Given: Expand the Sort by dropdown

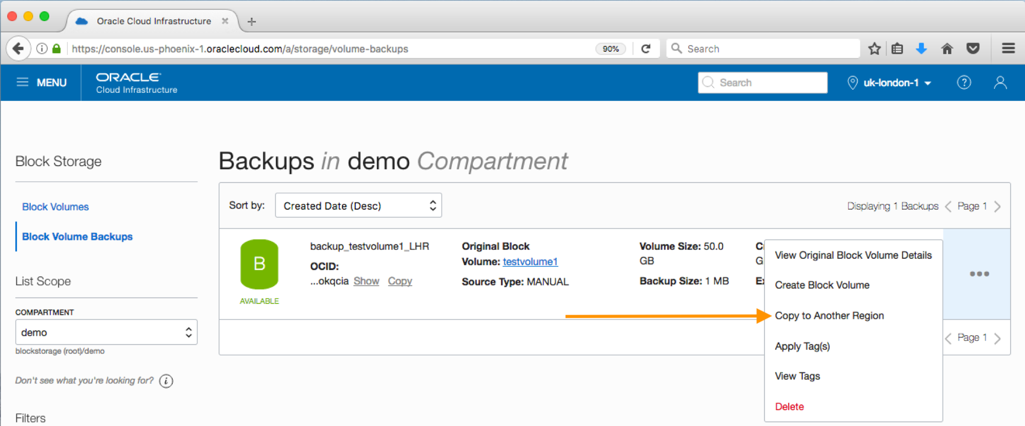Looking at the screenshot, I should point(358,206).
